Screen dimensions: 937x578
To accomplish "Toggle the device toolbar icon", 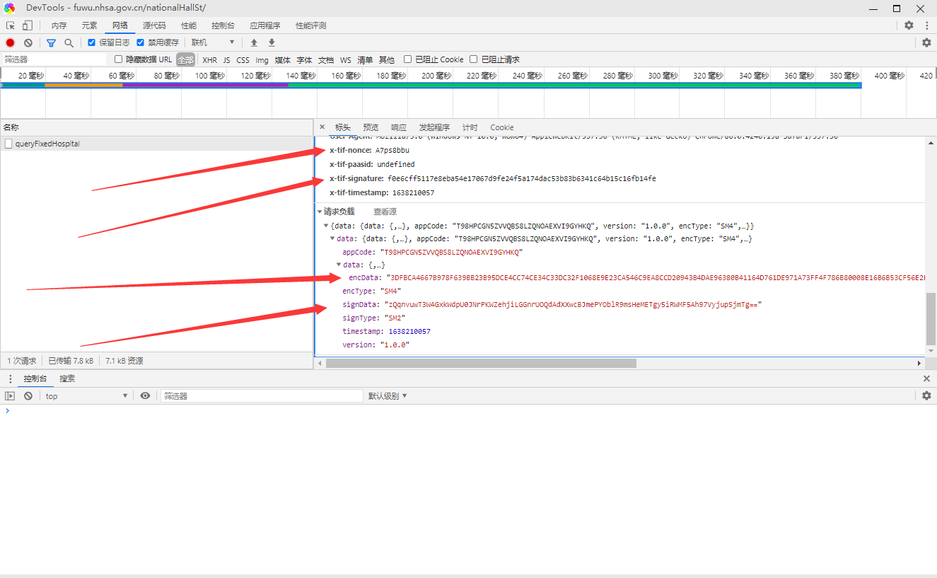I will [27, 25].
